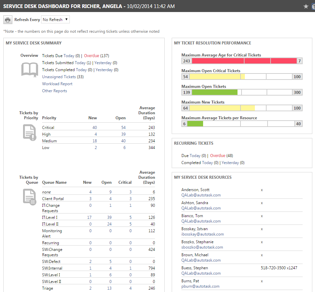Click the printer icon
This screenshot has height=292, width=315.
(x=8, y=20)
